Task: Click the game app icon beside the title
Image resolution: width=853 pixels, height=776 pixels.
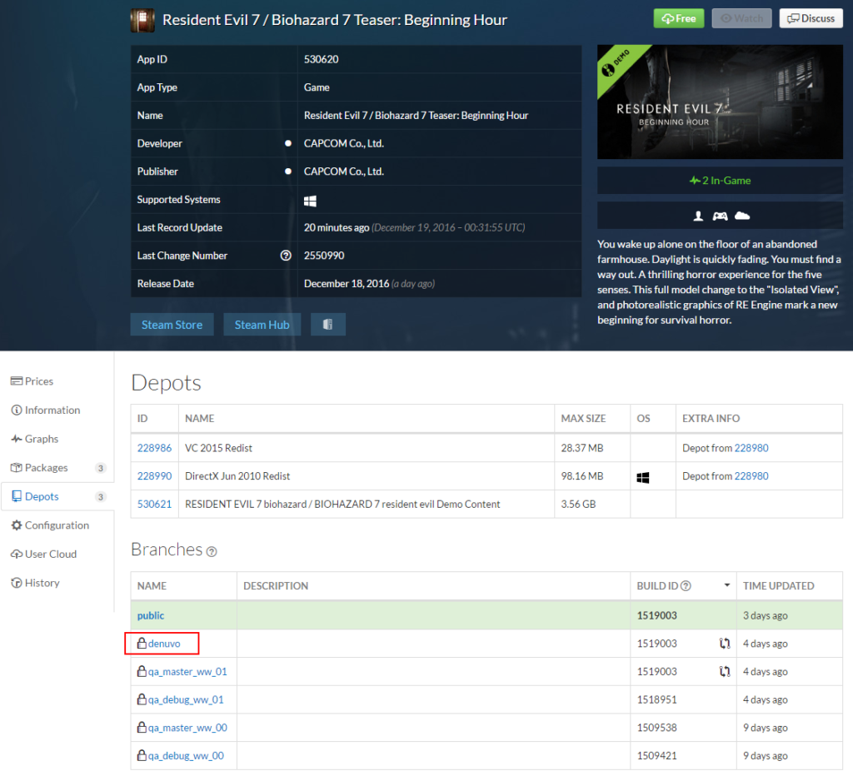Action: 142,20
